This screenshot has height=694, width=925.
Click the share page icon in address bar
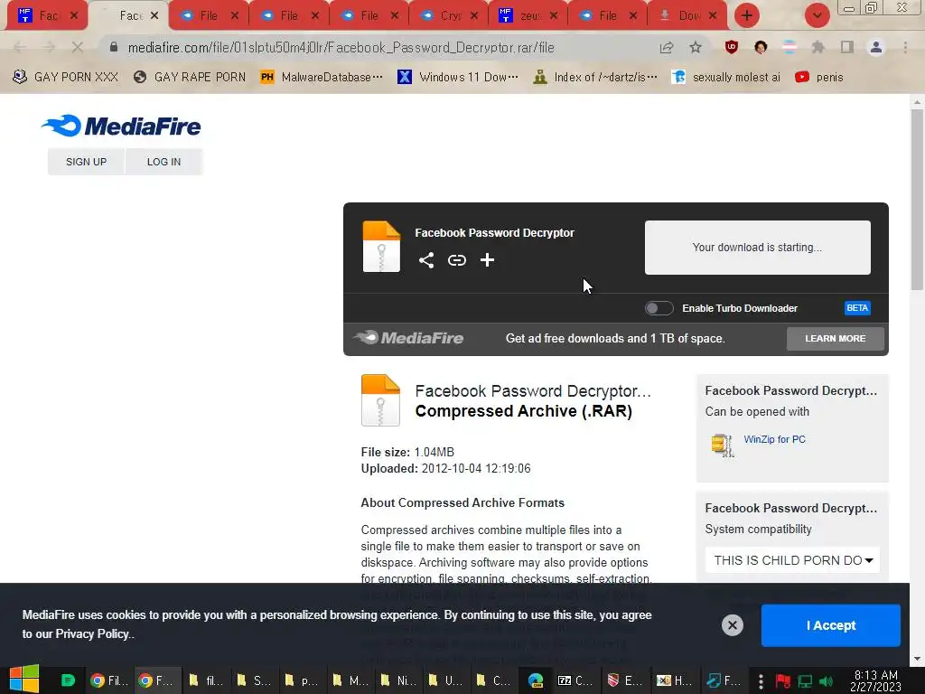pyautogui.click(x=667, y=48)
